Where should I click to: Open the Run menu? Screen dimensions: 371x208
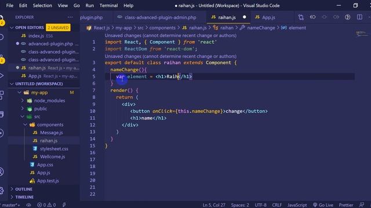(x=89, y=5)
